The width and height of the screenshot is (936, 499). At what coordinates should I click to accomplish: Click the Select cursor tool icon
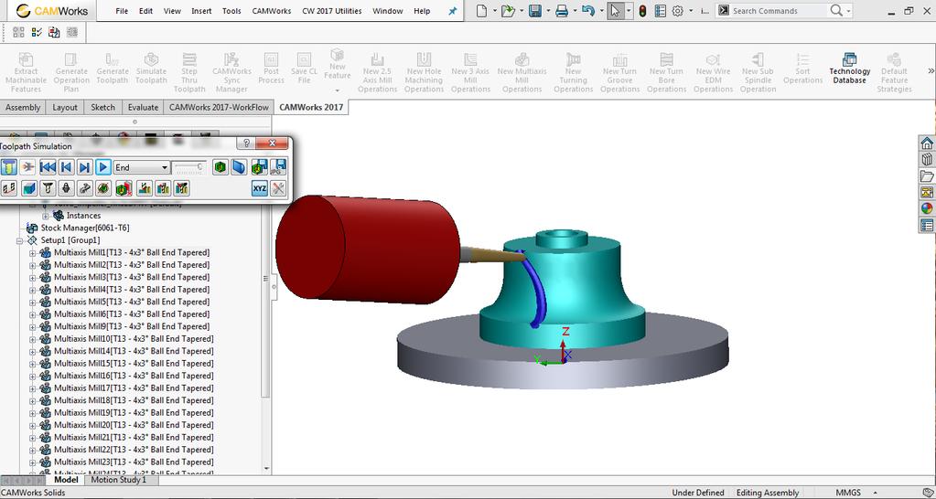tap(616, 11)
